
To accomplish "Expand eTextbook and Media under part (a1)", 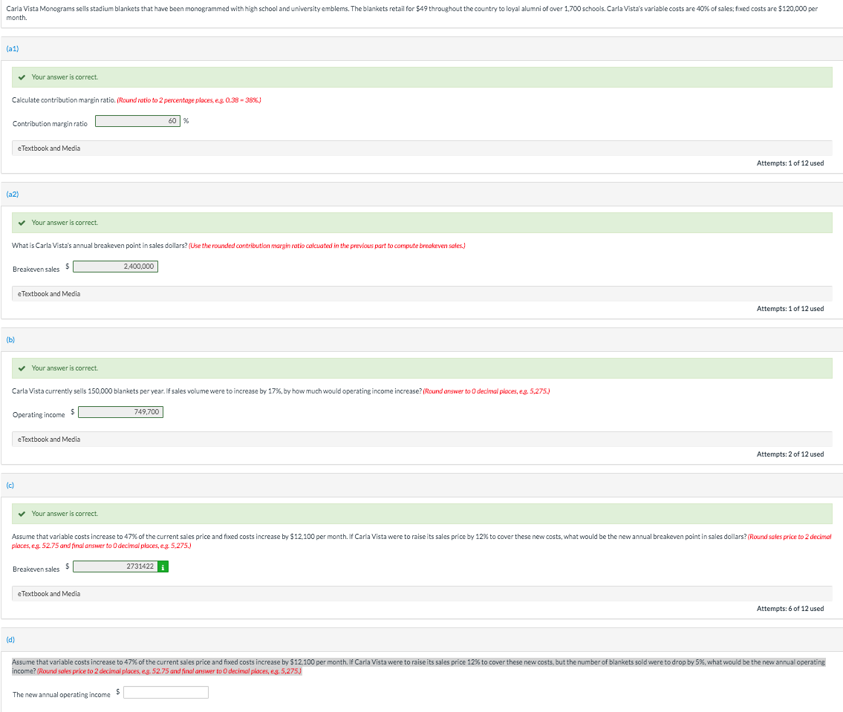I will 422,148.
